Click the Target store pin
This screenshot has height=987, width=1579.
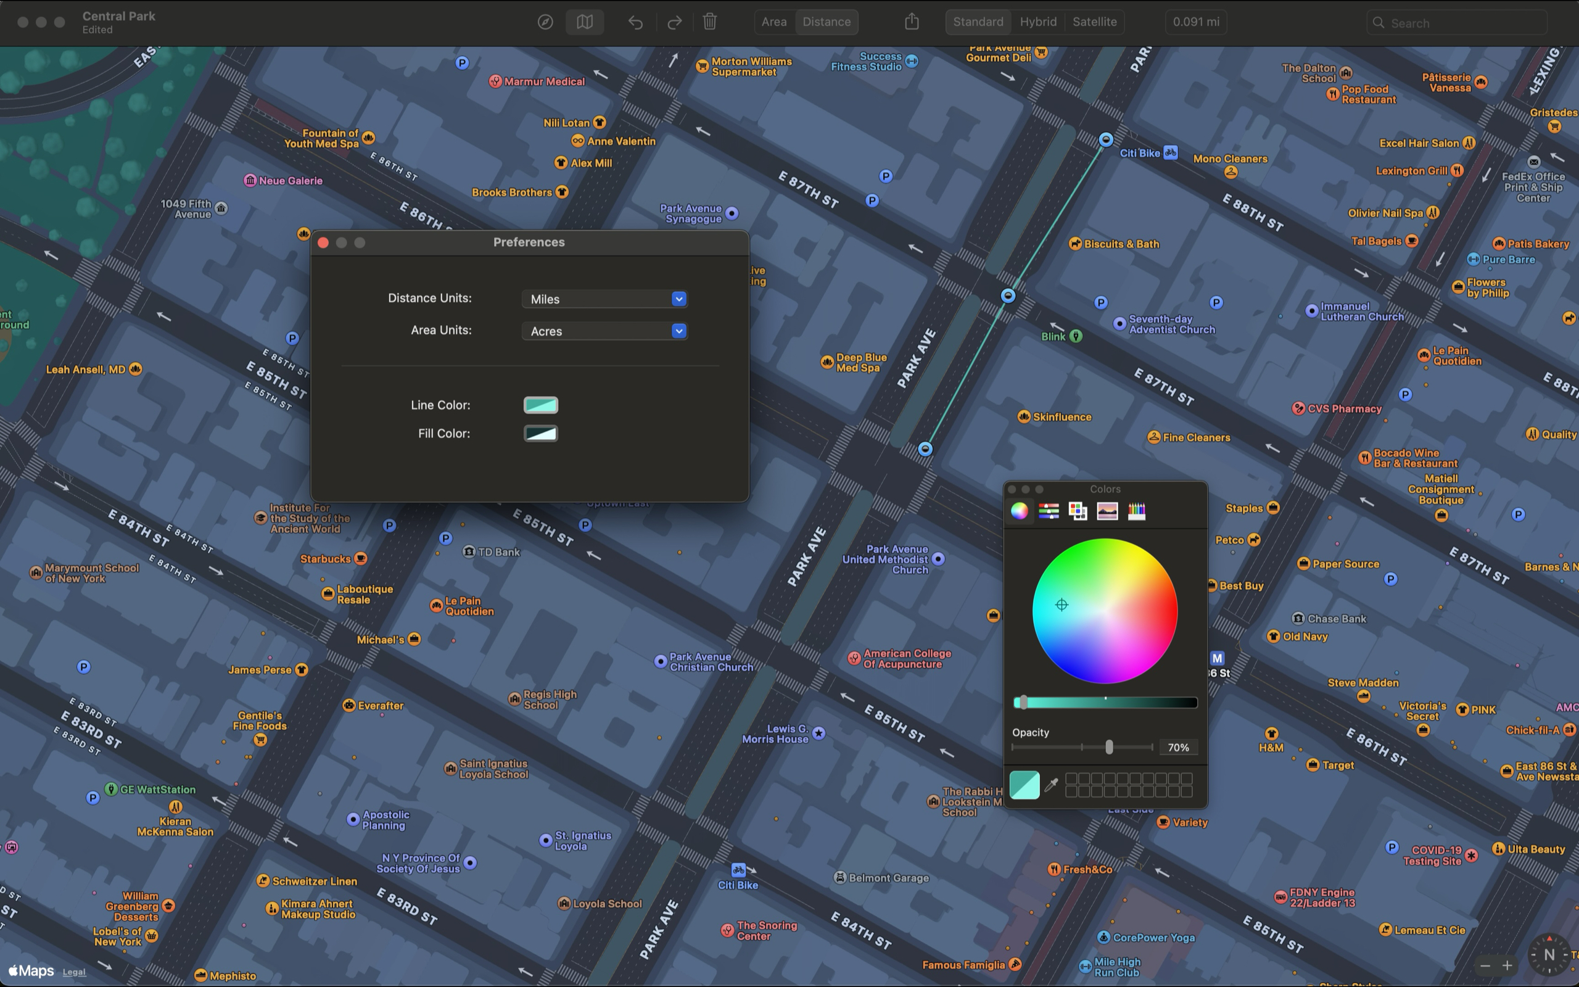click(1313, 765)
